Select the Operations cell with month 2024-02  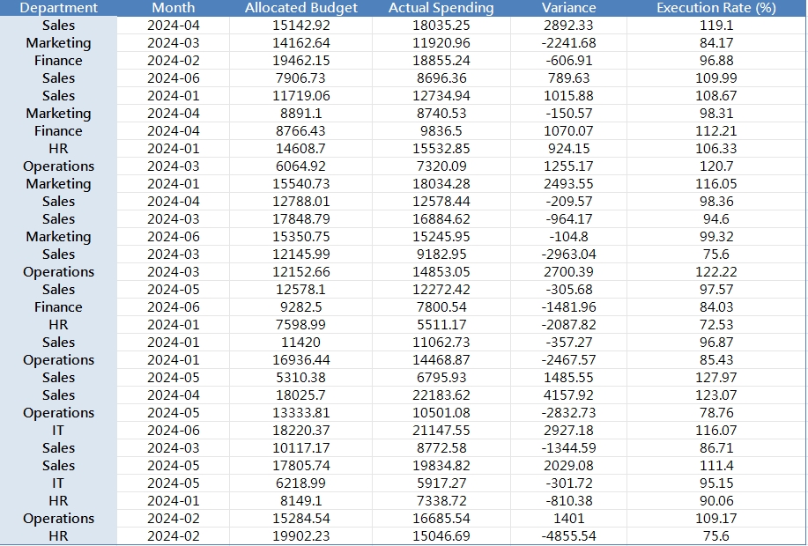pos(58,519)
